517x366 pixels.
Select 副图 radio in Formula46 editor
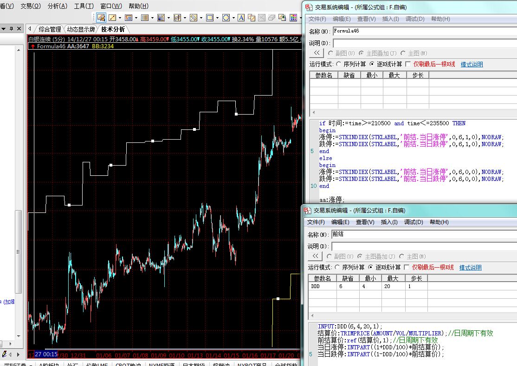pyautogui.click(x=330, y=53)
